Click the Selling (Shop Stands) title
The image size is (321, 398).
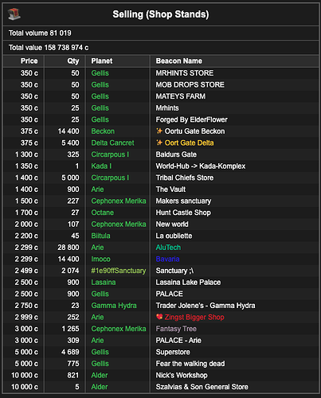(x=161, y=14)
